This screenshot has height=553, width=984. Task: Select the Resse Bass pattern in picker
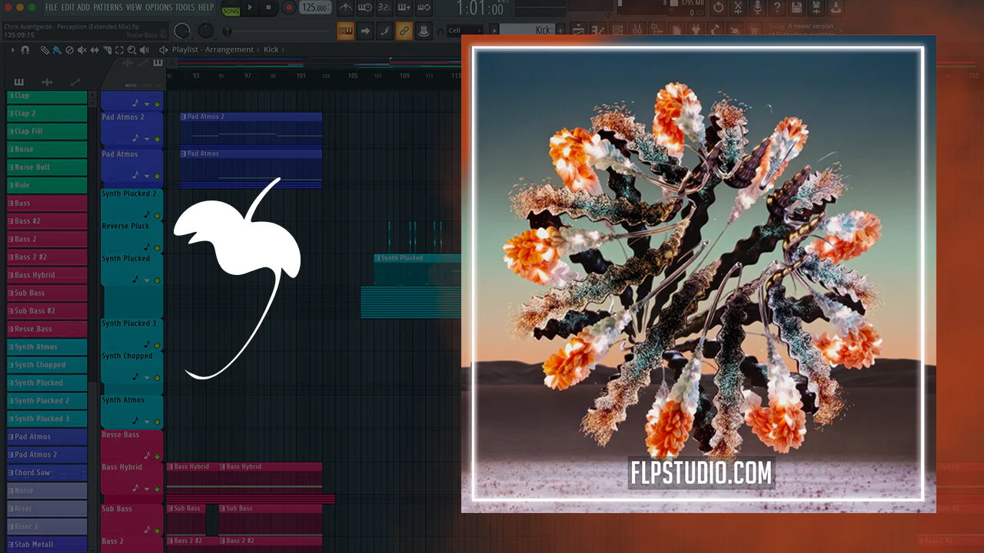47,329
